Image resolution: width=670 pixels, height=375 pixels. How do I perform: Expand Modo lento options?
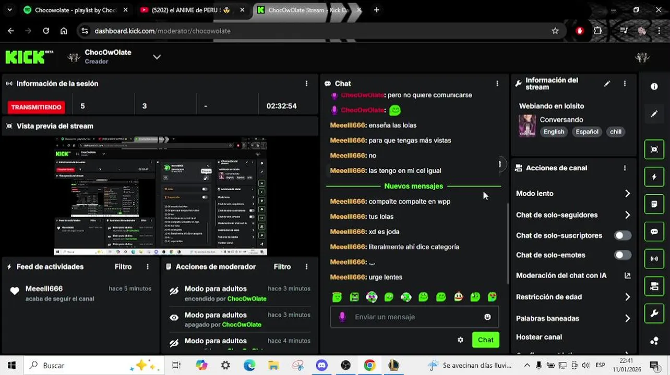627,193
